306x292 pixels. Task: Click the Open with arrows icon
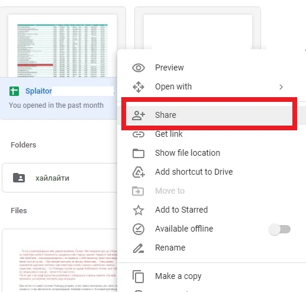click(x=138, y=87)
